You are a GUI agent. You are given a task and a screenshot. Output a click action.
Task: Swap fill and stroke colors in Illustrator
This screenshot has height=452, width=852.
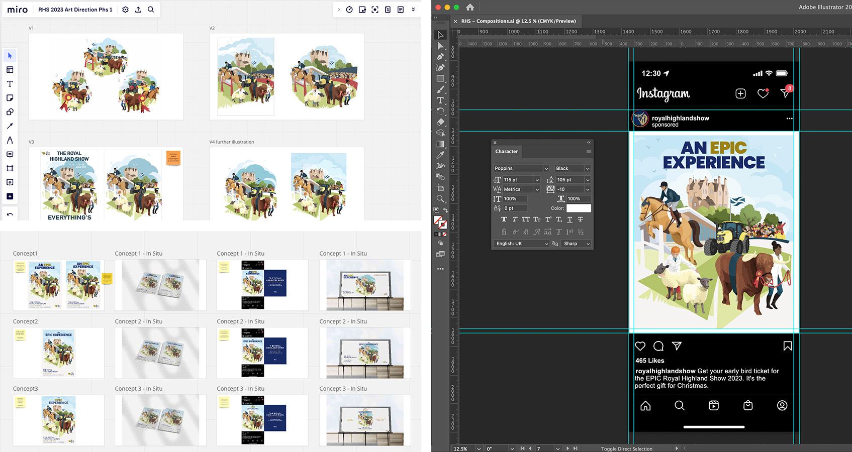(x=445, y=210)
